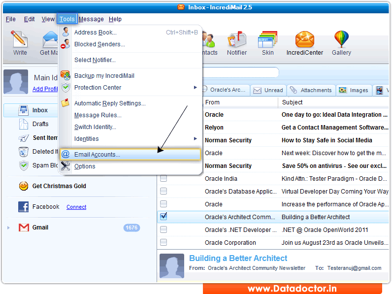The image size is (392, 294).
Task: Check the box for Oracle India message
Action: (163, 178)
